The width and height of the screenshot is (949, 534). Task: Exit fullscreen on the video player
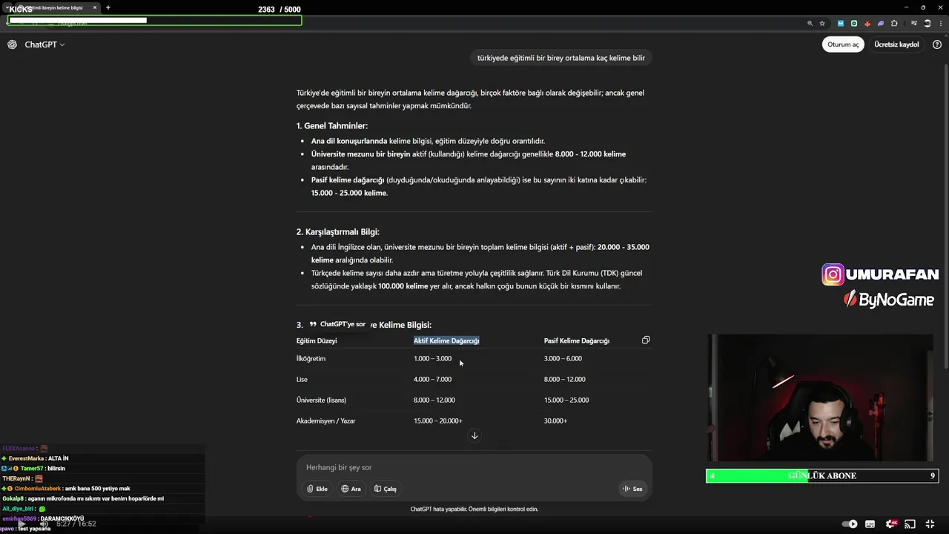point(930,524)
